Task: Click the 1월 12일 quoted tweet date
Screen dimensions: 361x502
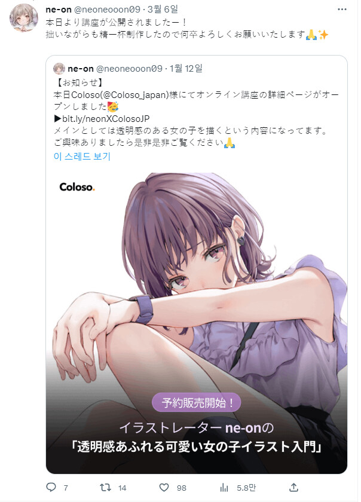Action: (x=186, y=68)
